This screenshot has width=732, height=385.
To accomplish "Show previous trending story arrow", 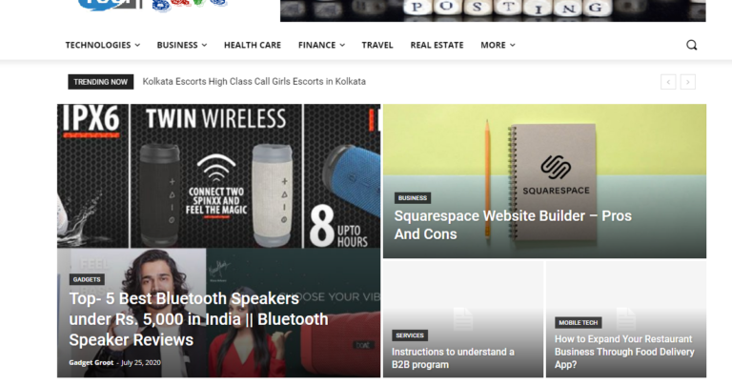I will pos(668,82).
